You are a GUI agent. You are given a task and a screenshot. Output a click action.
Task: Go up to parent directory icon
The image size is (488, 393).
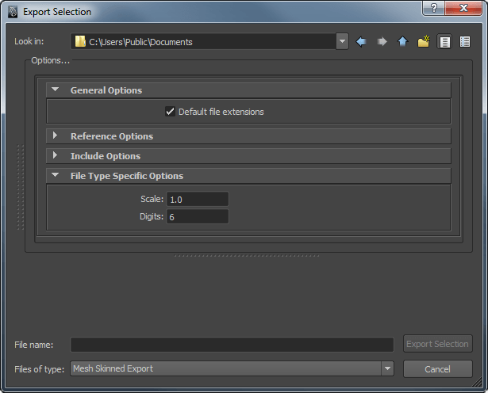[403, 41]
